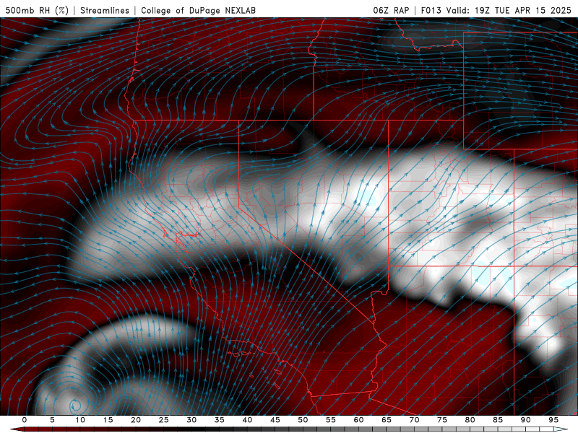Pick the 15 label on the humidity scale
This screenshot has width=578, height=433.
[x=108, y=420]
